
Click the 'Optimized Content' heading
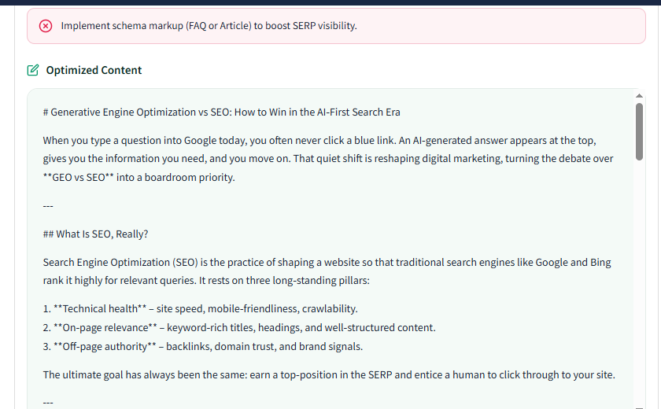point(94,70)
